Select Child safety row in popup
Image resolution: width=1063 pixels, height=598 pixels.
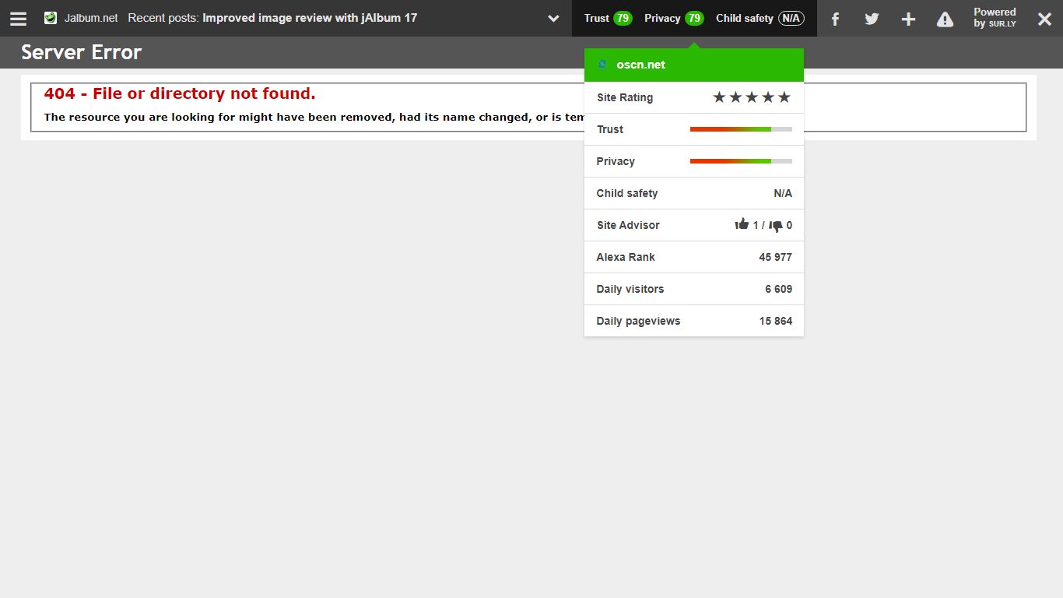point(694,193)
